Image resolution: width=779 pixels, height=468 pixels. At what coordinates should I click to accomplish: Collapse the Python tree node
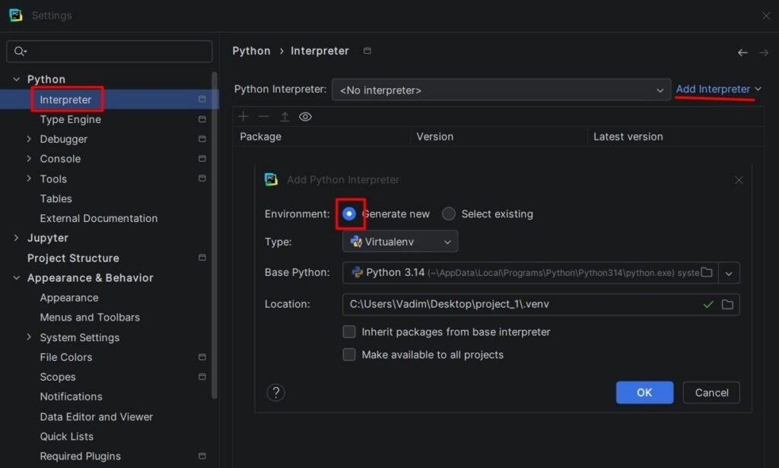(17, 79)
